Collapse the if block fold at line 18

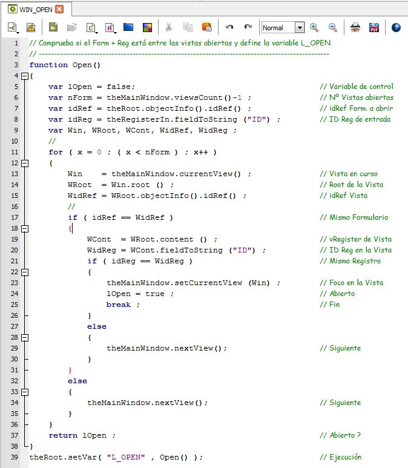point(25,229)
